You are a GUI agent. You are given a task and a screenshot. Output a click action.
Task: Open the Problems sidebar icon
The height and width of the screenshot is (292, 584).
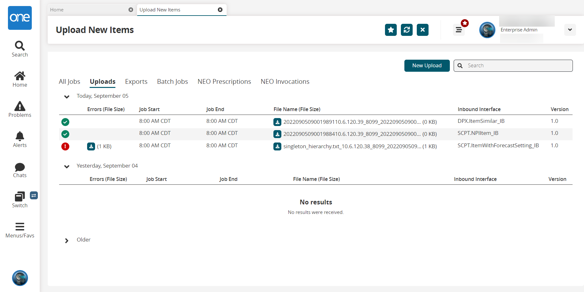click(x=20, y=109)
